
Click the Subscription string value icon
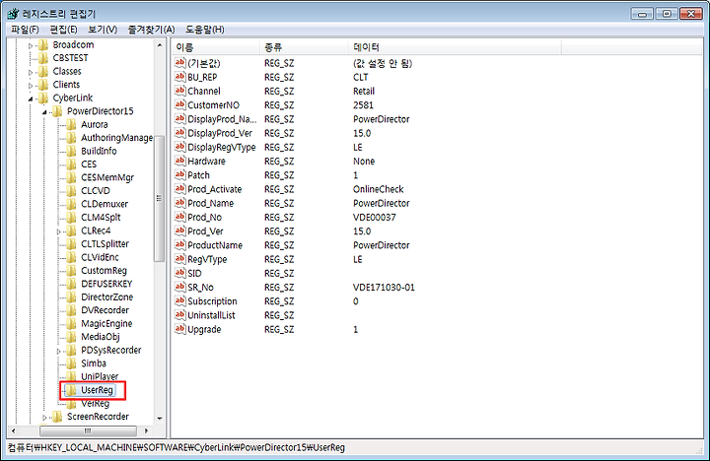(x=179, y=300)
